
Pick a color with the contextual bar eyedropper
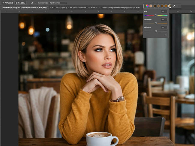coord(174,6)
